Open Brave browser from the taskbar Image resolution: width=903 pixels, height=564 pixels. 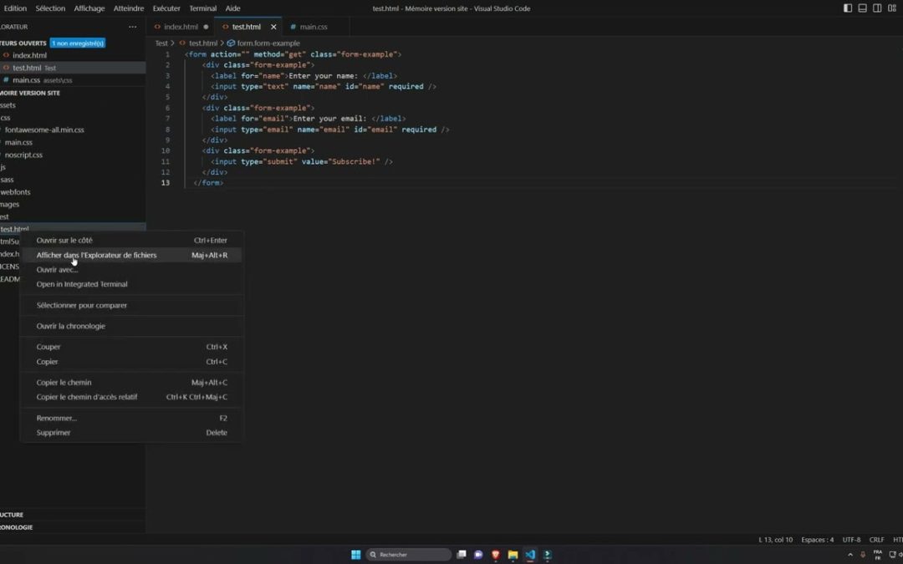pyautogui.click(x=495, y=555)
